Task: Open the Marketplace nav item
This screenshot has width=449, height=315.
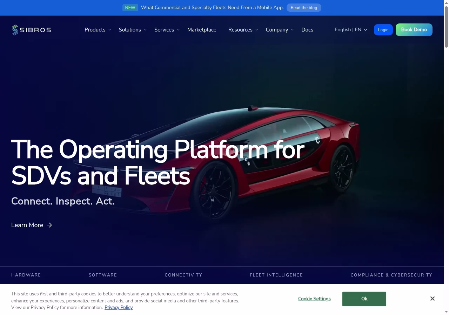Action: point(202,30)
